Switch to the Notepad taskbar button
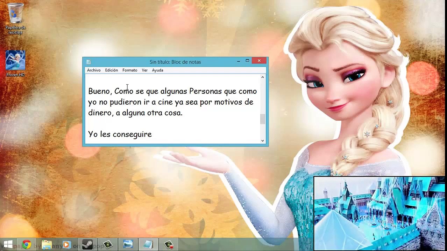 click(x=148, y=245)
